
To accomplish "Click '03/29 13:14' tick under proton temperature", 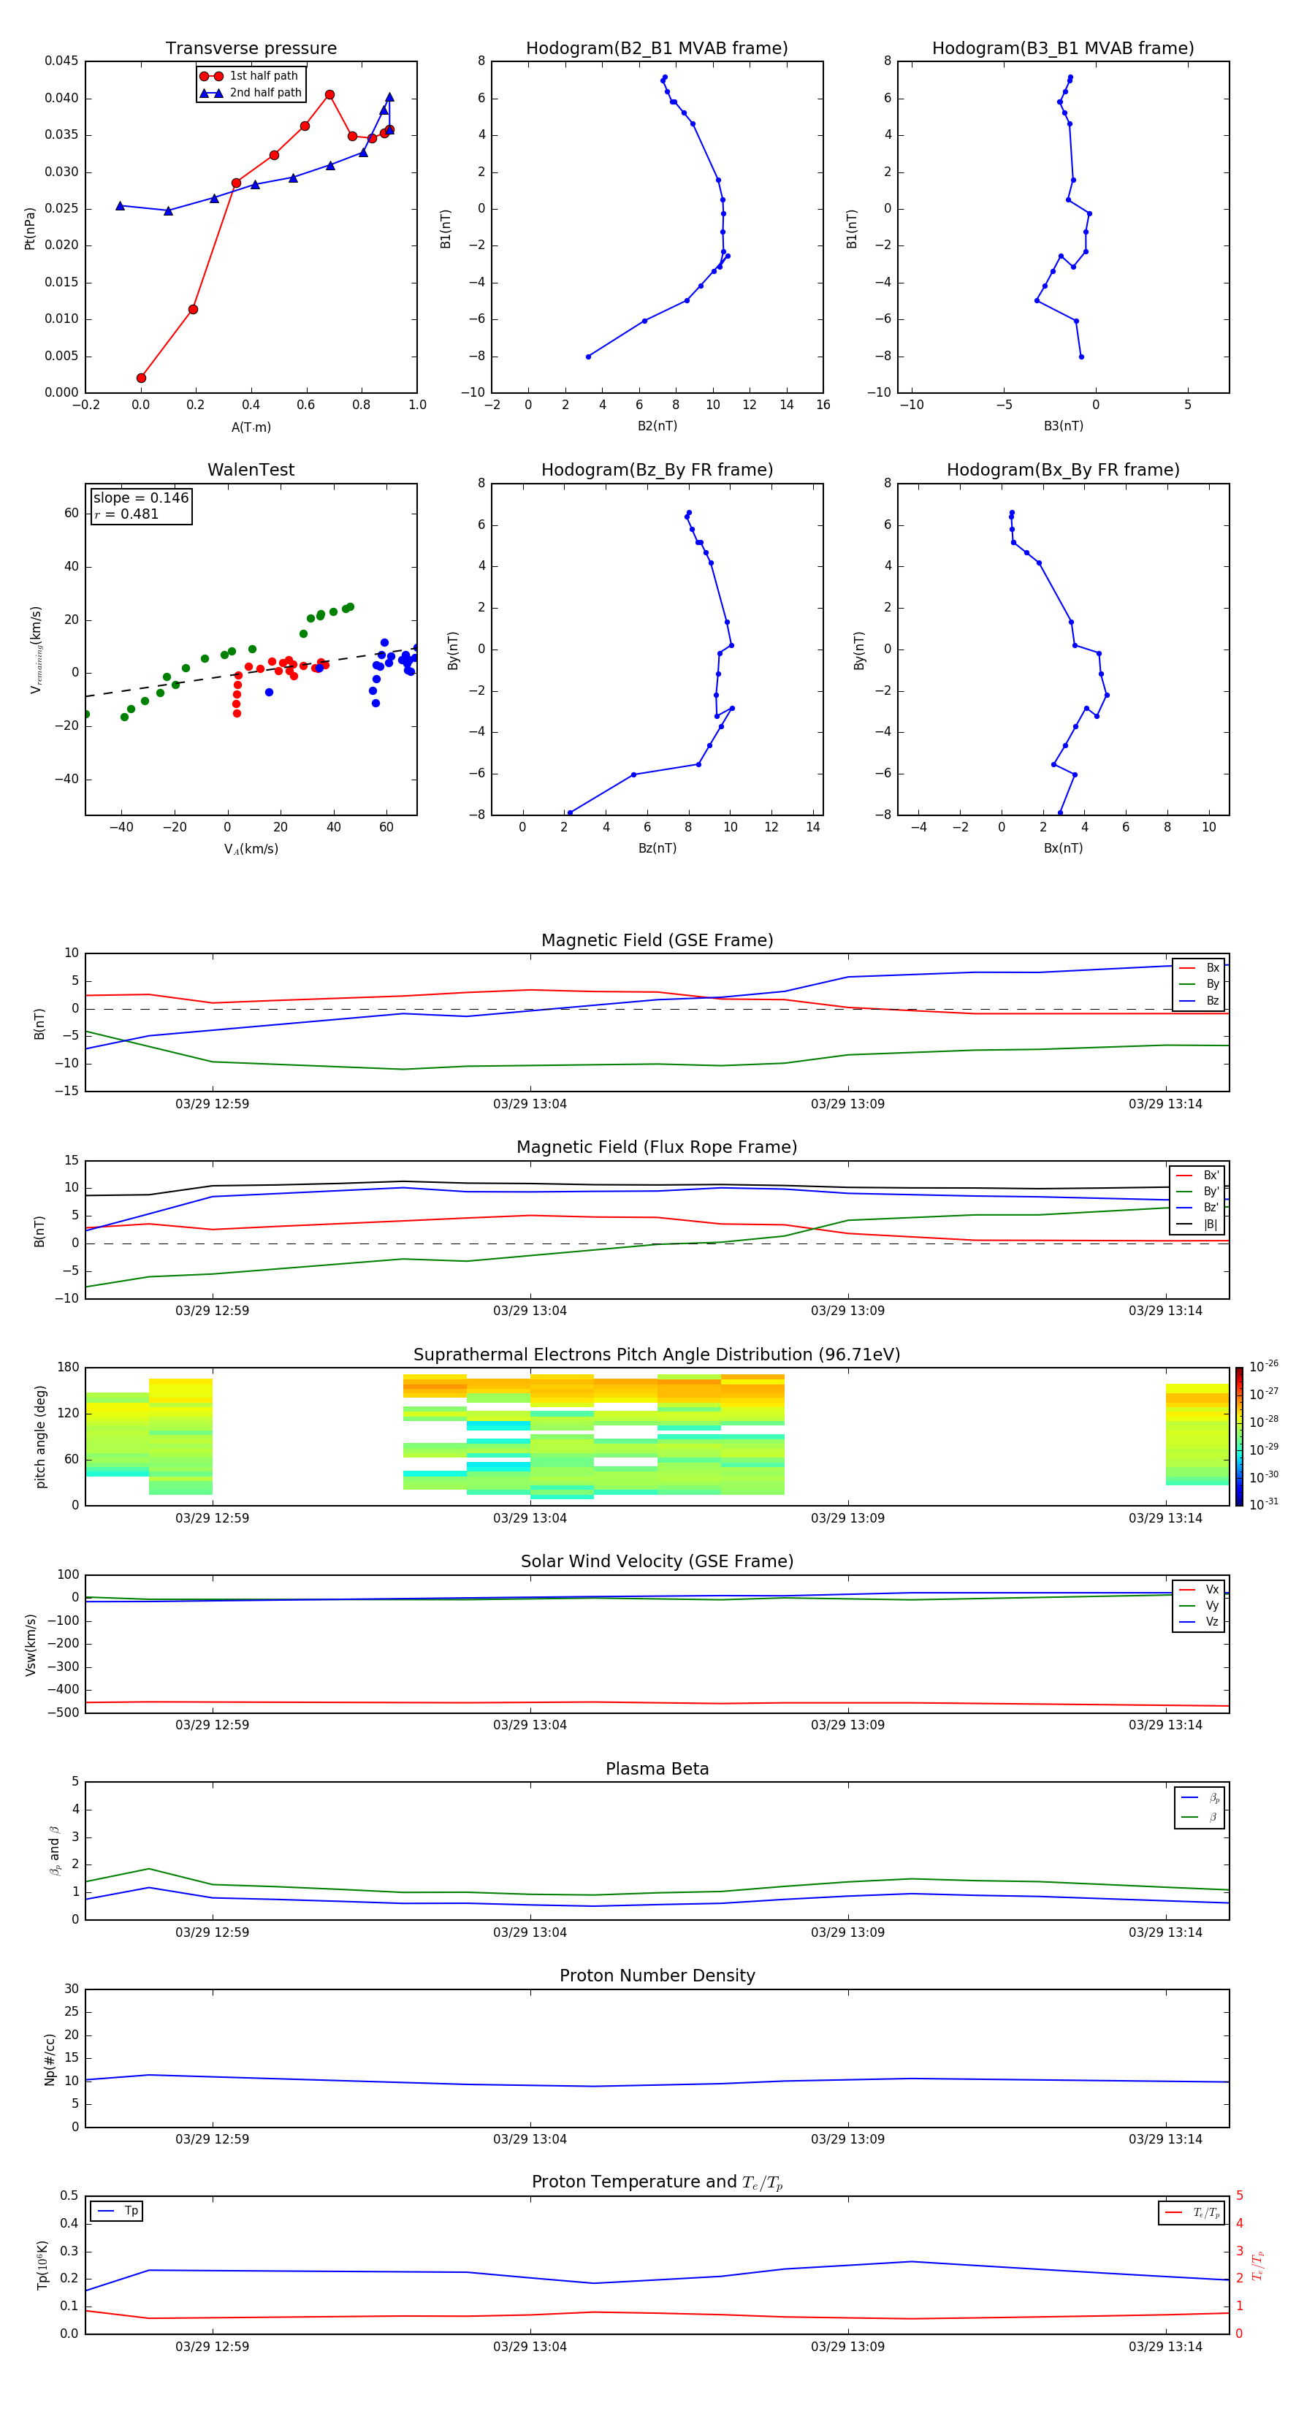I will [x=1165, y=2347].
